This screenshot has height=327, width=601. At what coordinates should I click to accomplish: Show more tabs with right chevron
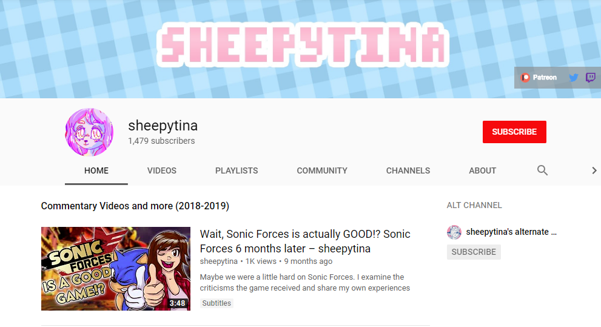point(594,170)
